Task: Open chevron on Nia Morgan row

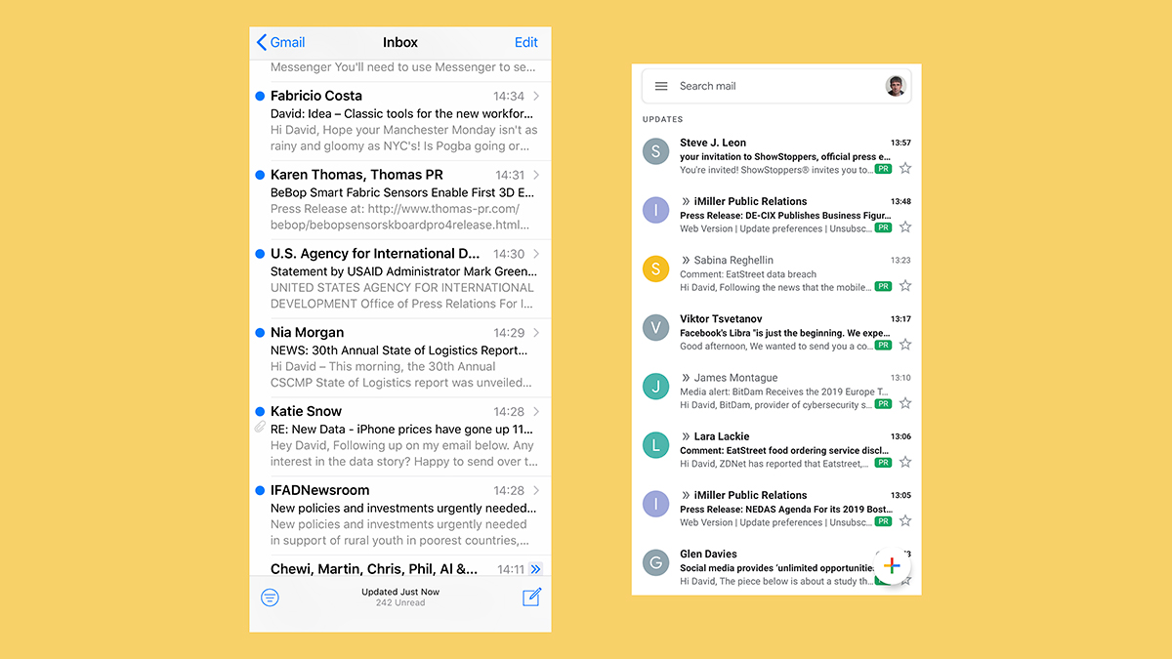Action: [x=536, y=333]
